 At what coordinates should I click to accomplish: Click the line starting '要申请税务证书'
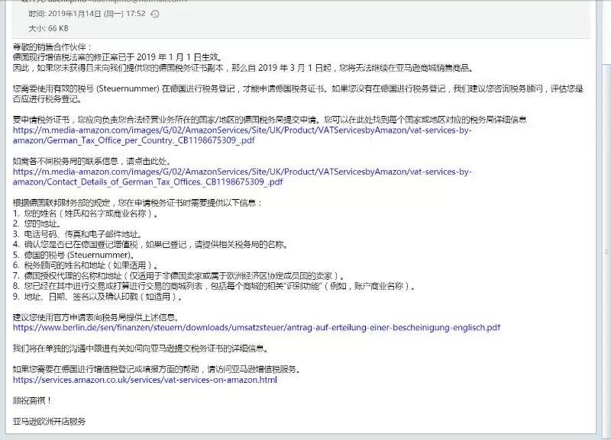point(270,120)
